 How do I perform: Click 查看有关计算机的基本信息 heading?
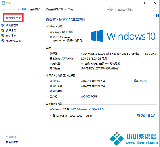tap(66, 20)
